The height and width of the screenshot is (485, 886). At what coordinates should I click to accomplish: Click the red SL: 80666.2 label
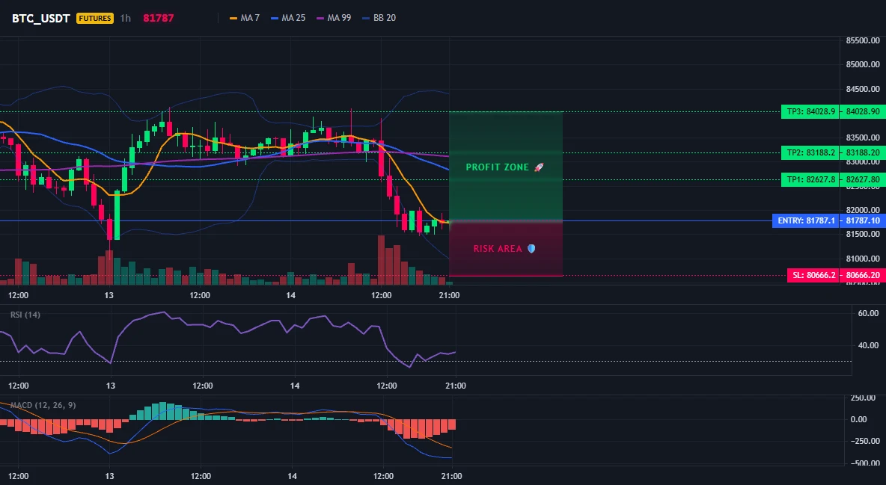tap(813, 276)
